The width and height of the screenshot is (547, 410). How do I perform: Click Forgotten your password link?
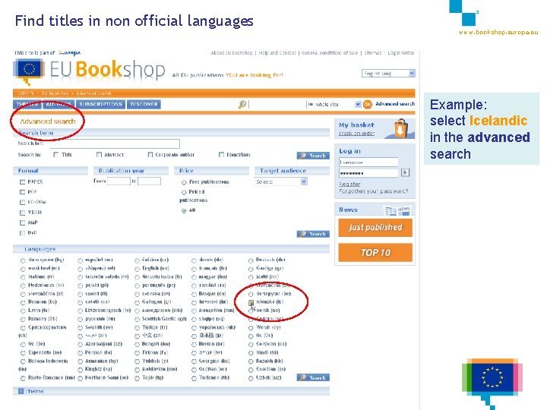click(373, 191)
